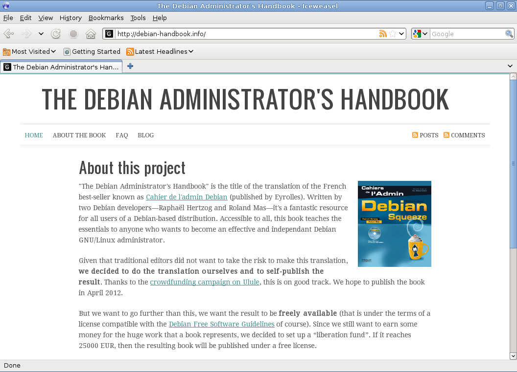Open the Getting Started bookmark
The width and height of the screenshot is (517, 372).
[92, 51]
